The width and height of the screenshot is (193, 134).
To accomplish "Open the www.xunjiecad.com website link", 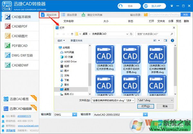I will coord(28,126).
